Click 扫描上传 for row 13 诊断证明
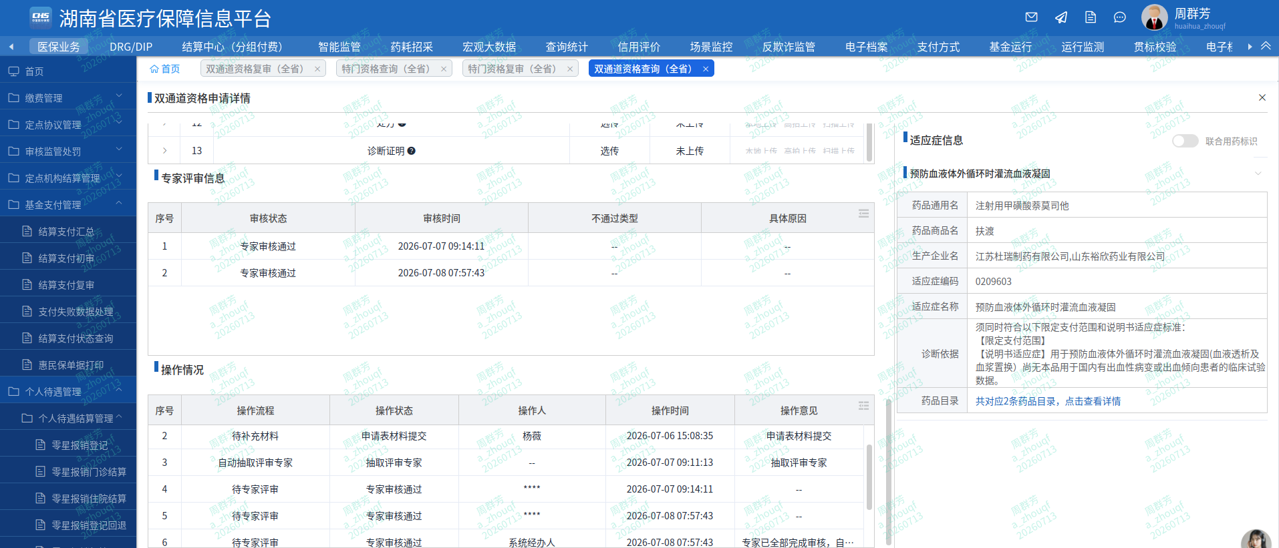1279x548 pixels. pos(839,152)
